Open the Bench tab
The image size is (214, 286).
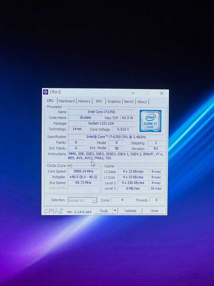[129, 102]
